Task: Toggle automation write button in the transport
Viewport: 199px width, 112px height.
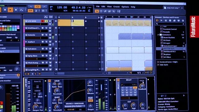Action: point(21,10)
